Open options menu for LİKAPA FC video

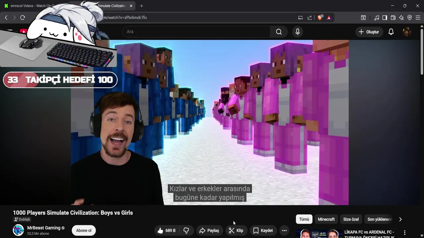(x=404, y=233)
